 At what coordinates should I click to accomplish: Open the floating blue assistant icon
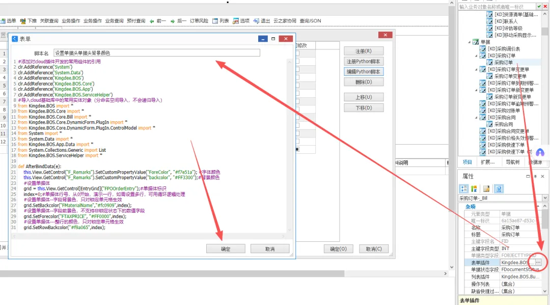coord(540,153)
